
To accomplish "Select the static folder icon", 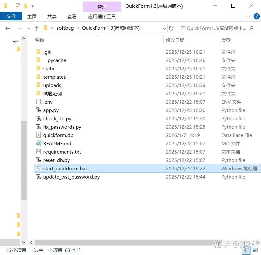I will tap(38, 68).
